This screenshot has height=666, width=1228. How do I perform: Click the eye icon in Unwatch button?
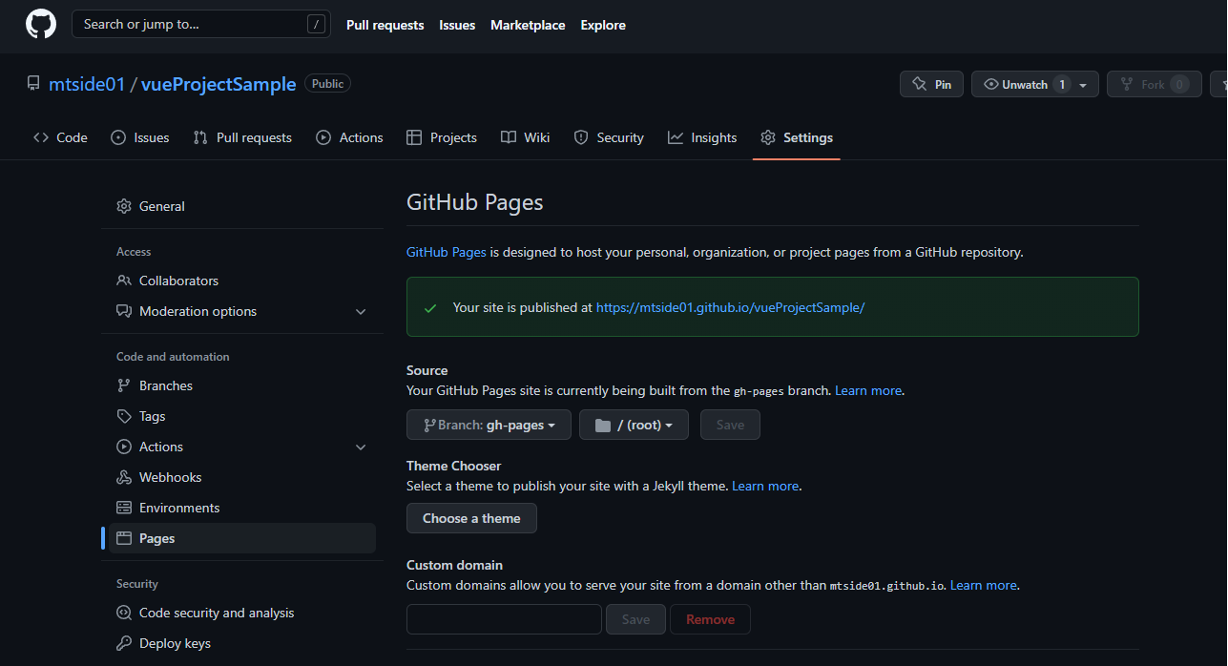[x=990, y=84]
